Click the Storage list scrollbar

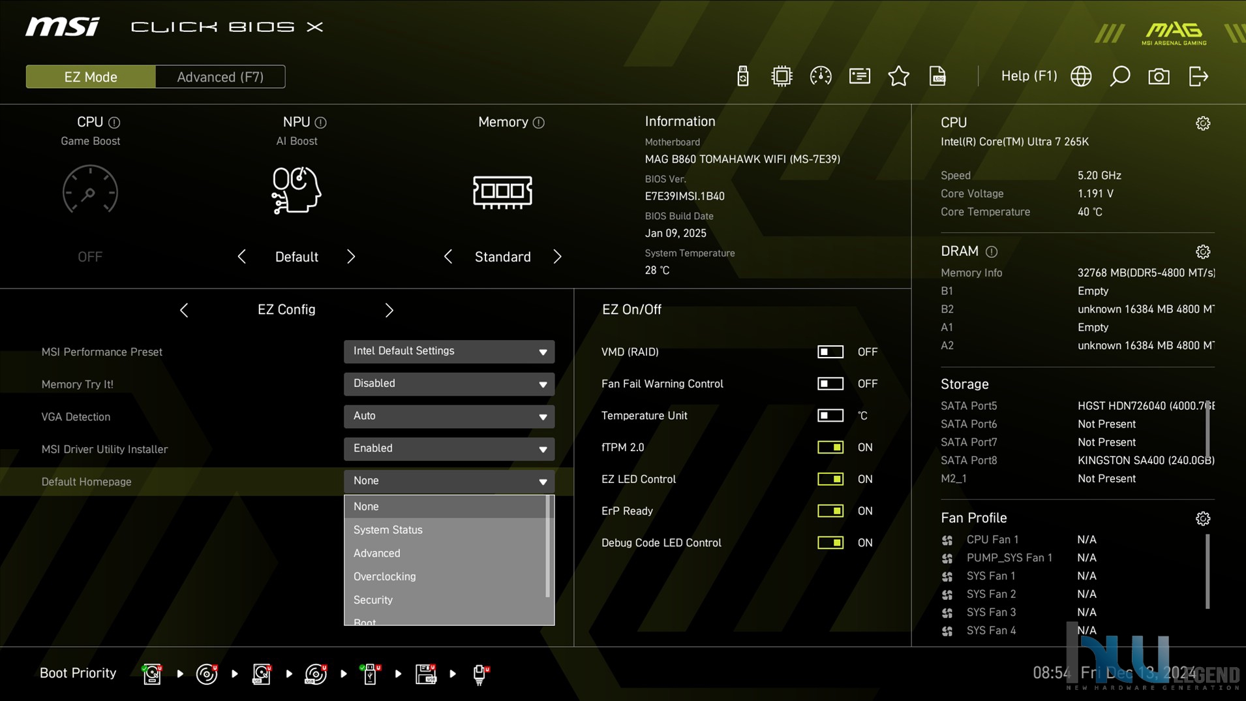(x=1208, y=429)
